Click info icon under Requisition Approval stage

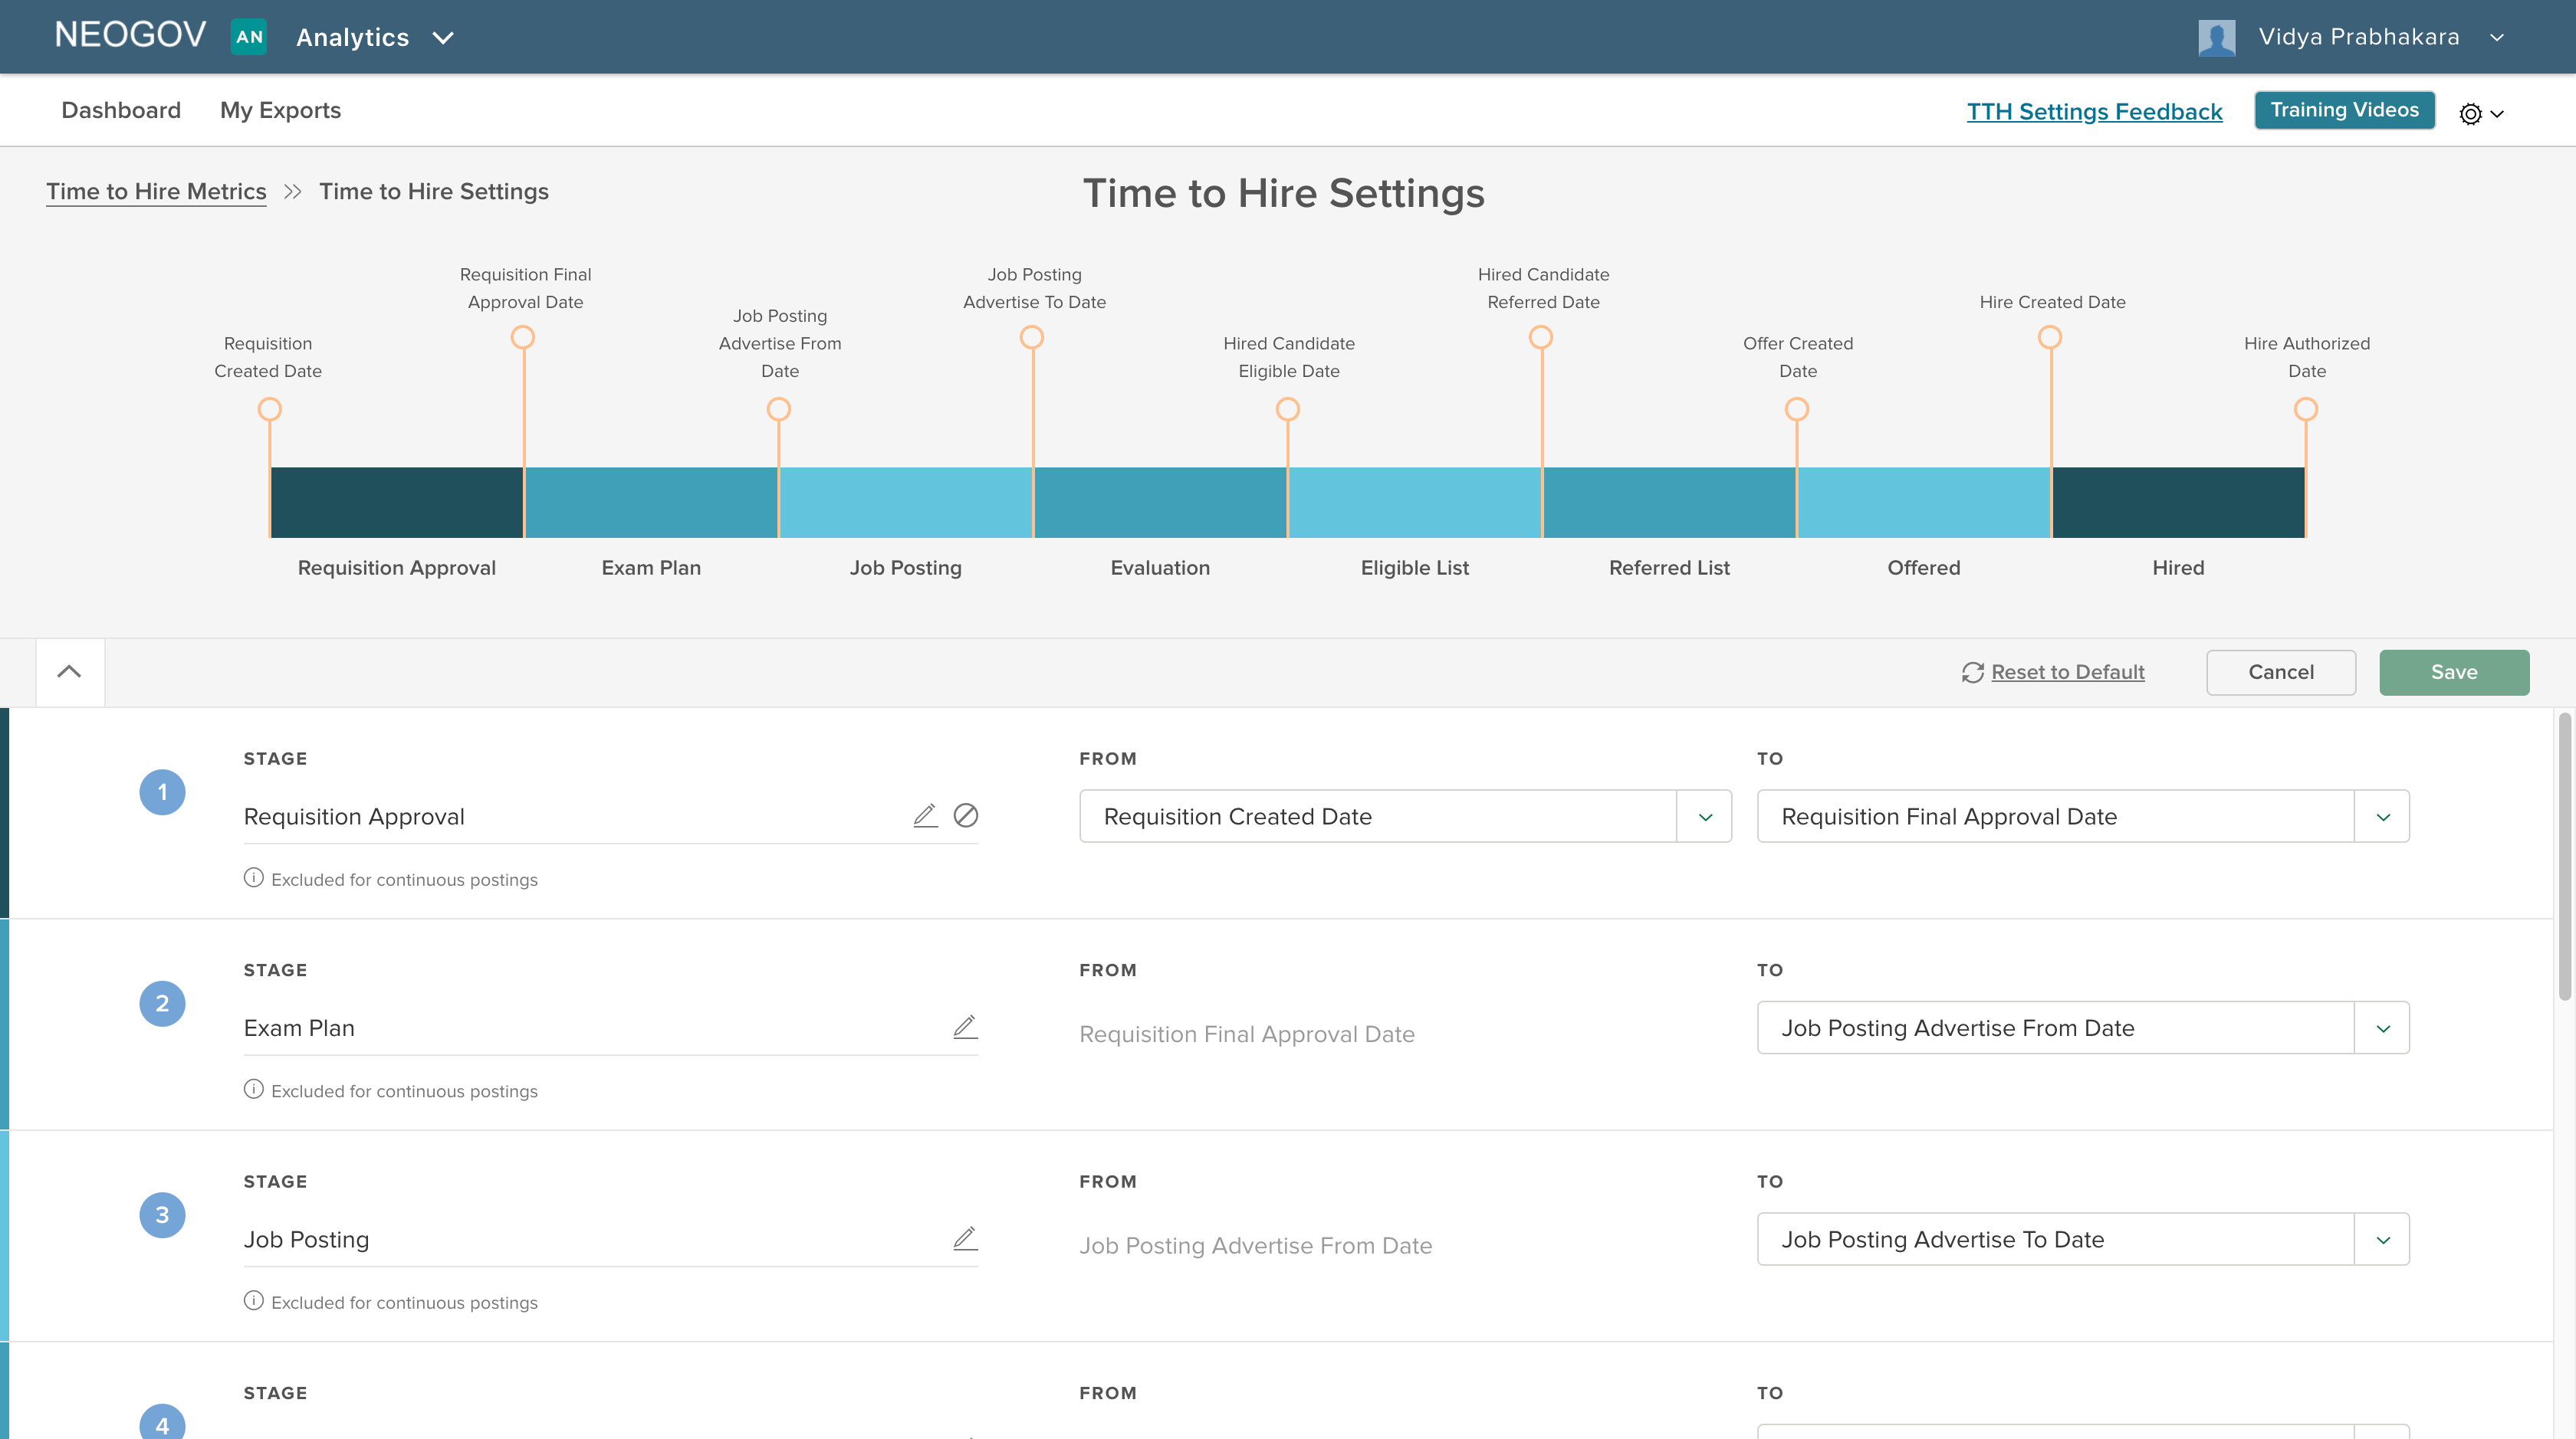tap(254, 878)
